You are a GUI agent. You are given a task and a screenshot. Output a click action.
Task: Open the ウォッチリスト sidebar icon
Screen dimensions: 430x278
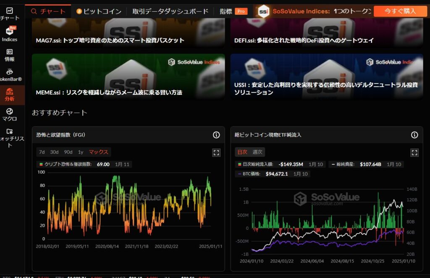10,131
